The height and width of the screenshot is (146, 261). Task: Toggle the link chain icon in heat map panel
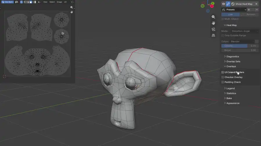coord(228,4)
